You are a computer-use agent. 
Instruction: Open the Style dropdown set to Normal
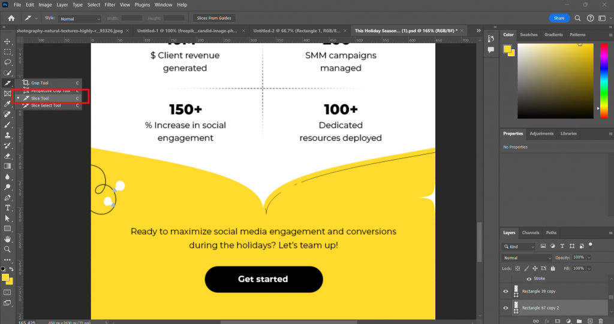click(x=80, y=19)
